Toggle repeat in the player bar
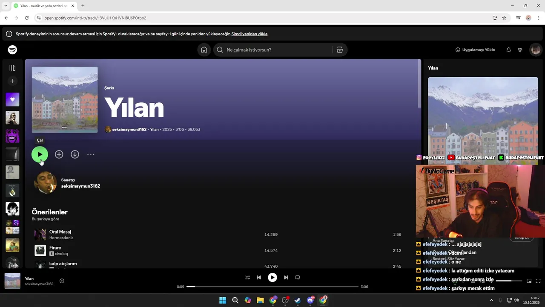This screenshot has height=307, width=545. pyautogui.click(x=298, y=278)
